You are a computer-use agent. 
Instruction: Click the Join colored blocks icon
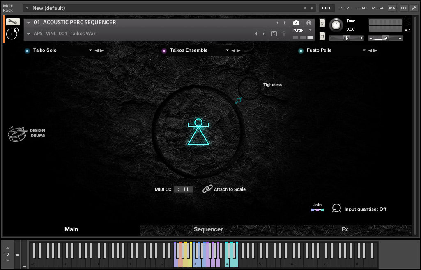coord(317,210)
